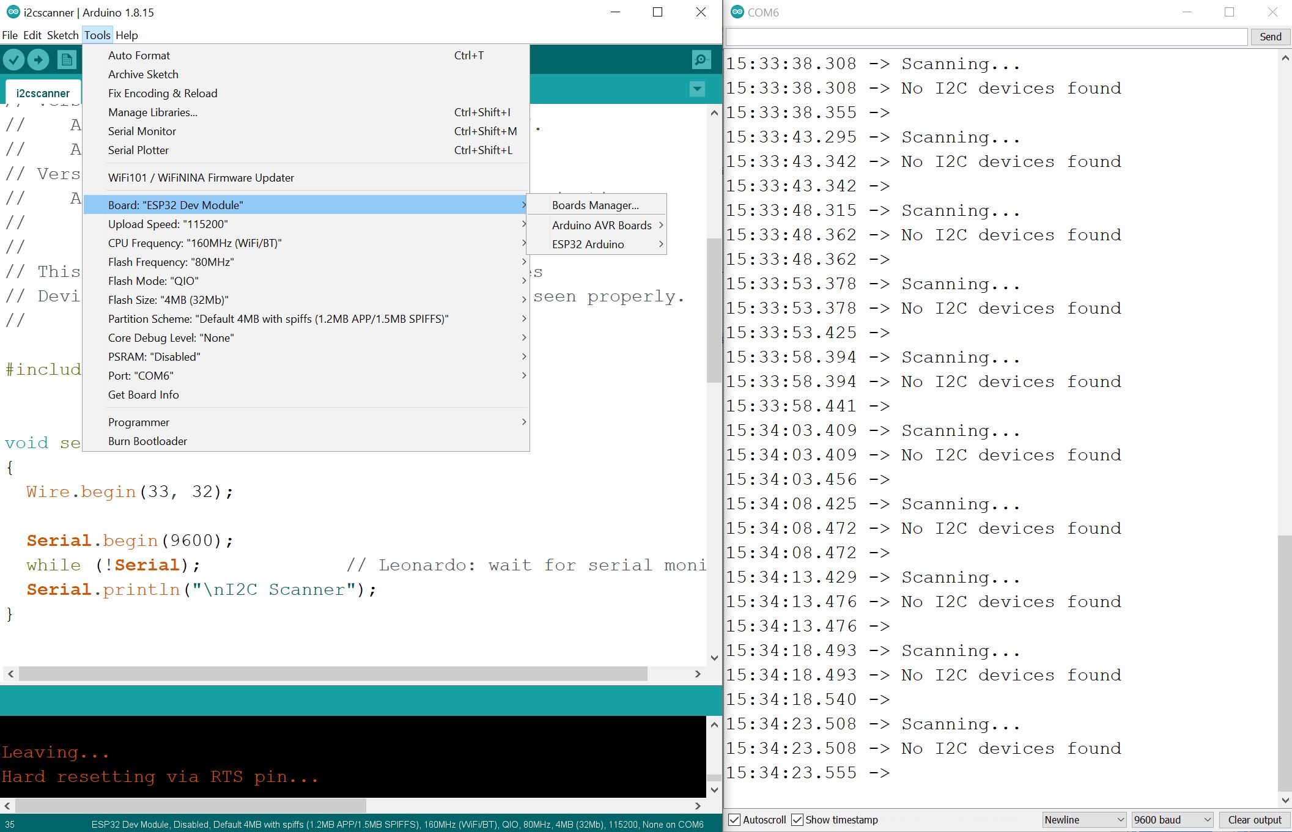Click the console scroll-up arrow
Image resolution: width=1292 pixels, height=832 pixels.
714,724
